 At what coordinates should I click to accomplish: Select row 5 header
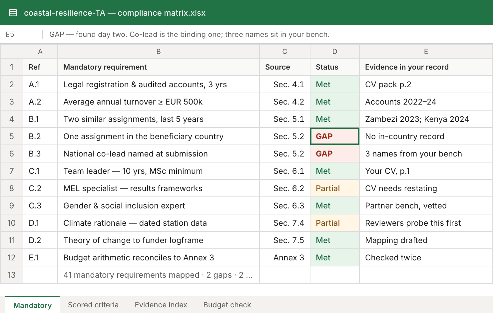coord(12,136)
